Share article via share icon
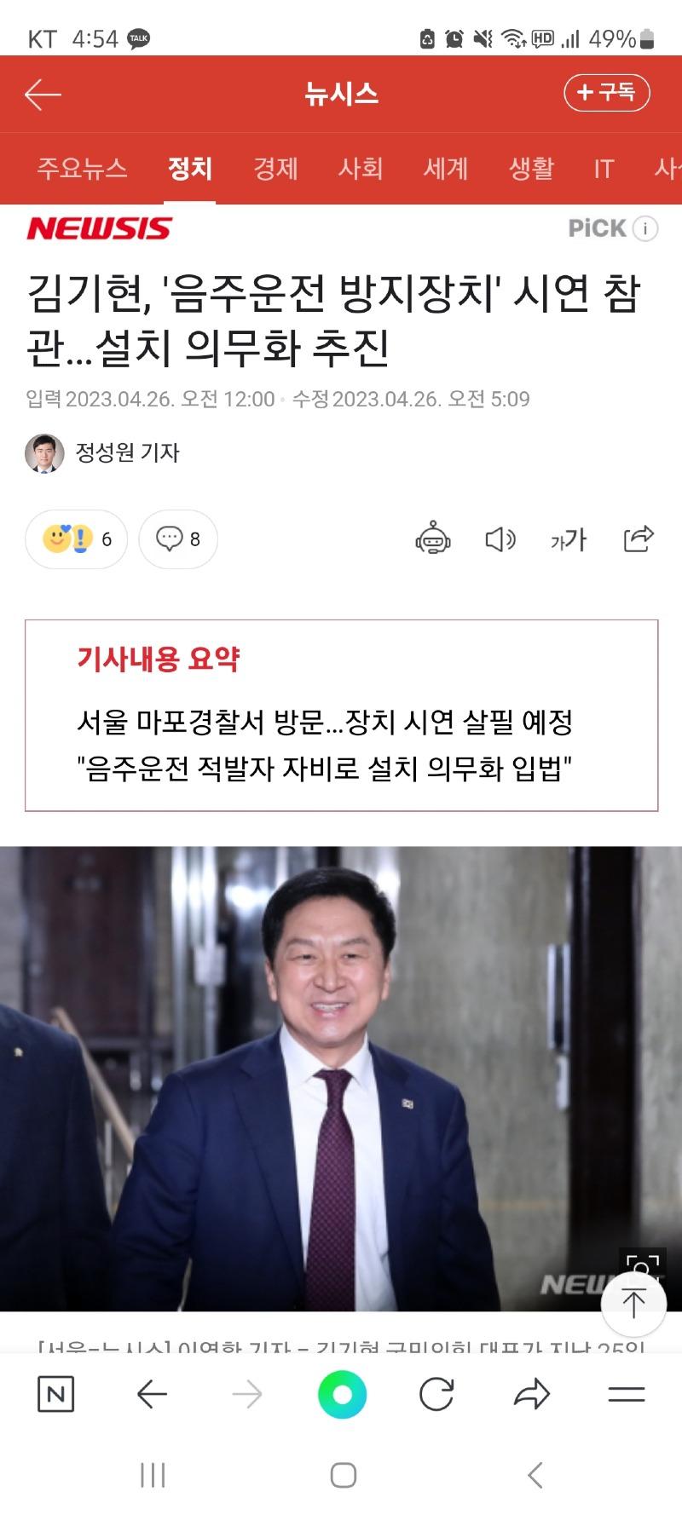 (639, 539)
